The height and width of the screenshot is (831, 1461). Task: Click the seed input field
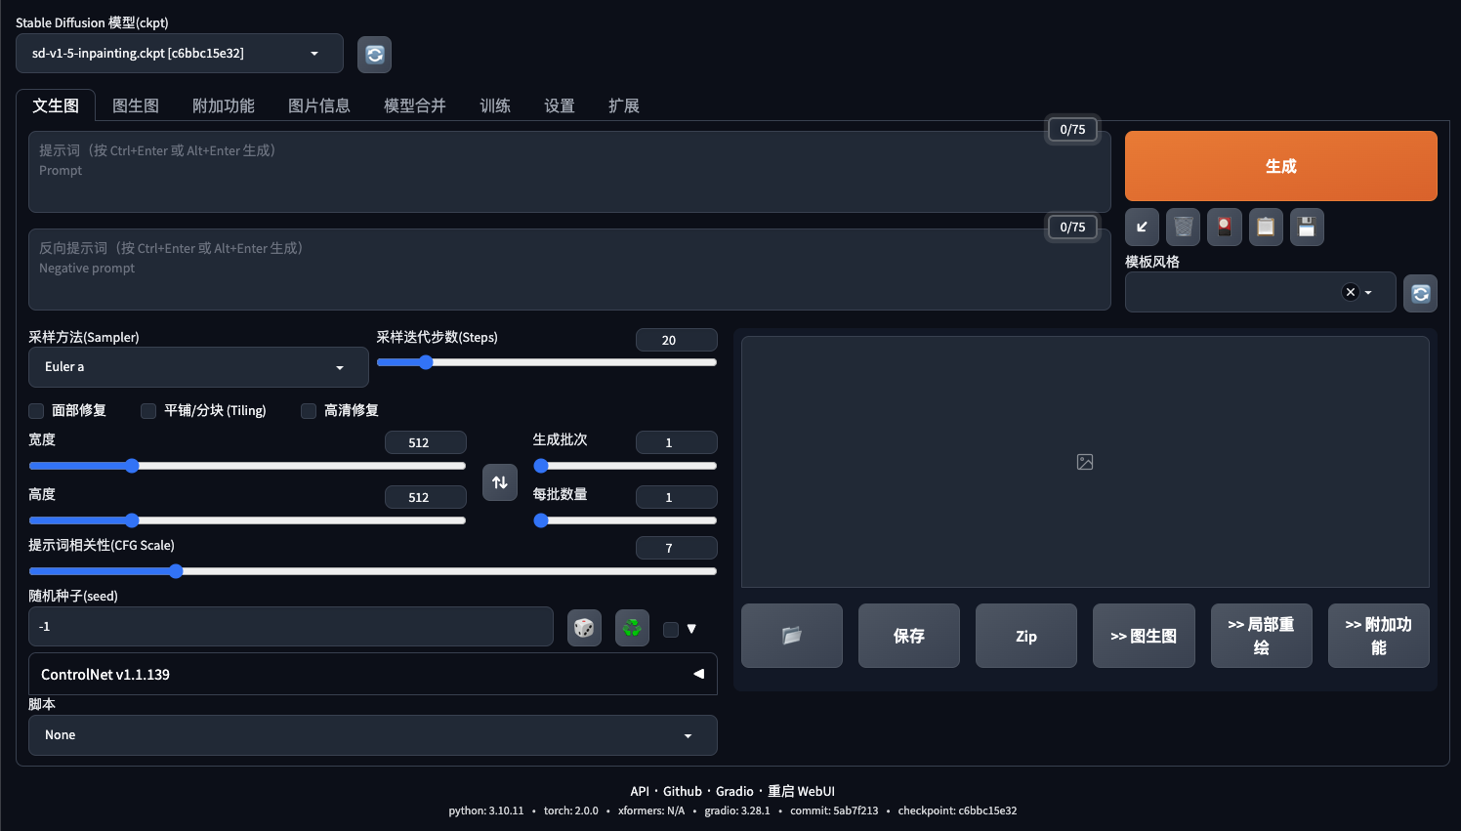point(291,627)
